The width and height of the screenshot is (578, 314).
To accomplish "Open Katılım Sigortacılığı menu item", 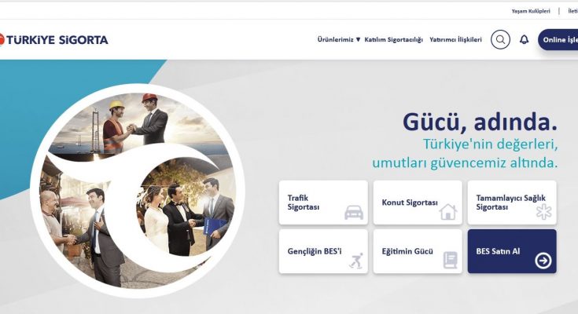I will tap(393, 39).
